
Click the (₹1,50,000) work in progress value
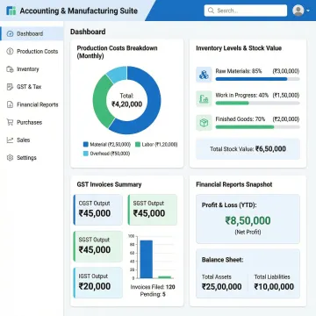286,96
